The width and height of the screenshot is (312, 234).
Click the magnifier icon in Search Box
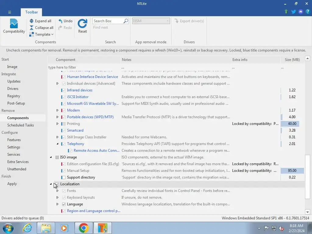point(126,21)
